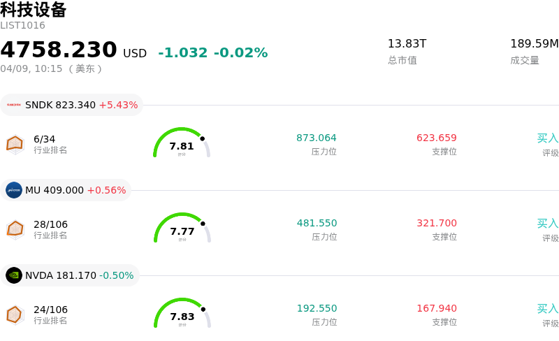Click the NVDA 7.83 score gauge

coord(182,314)
